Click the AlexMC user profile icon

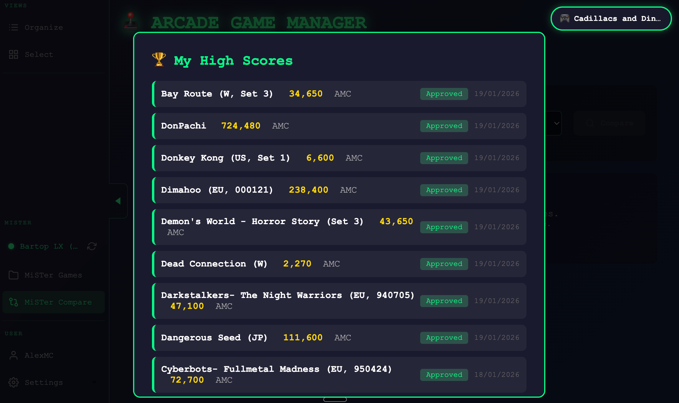[13, 355]
